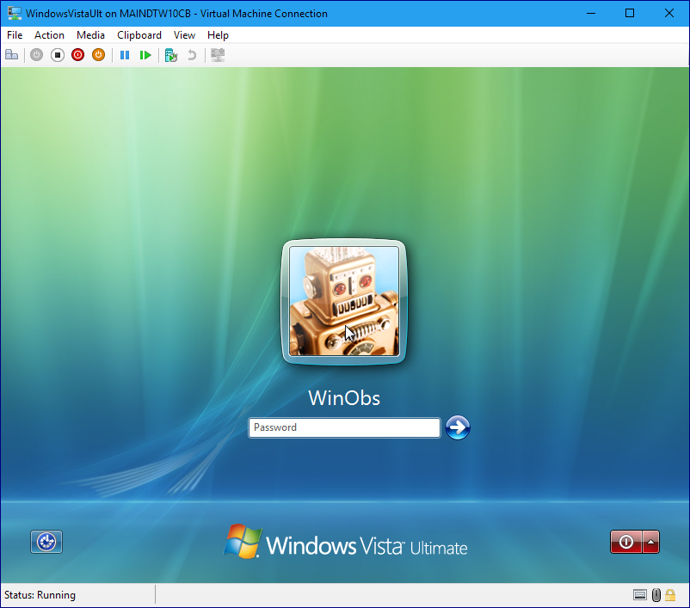690x608 pixels.
Task: Click the keyboard icon in the status bar
Action: (x=640, y=594)
